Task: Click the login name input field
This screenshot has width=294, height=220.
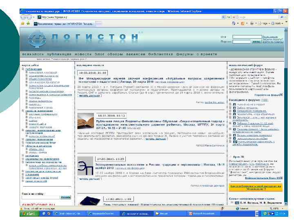Action: point(247,37)
